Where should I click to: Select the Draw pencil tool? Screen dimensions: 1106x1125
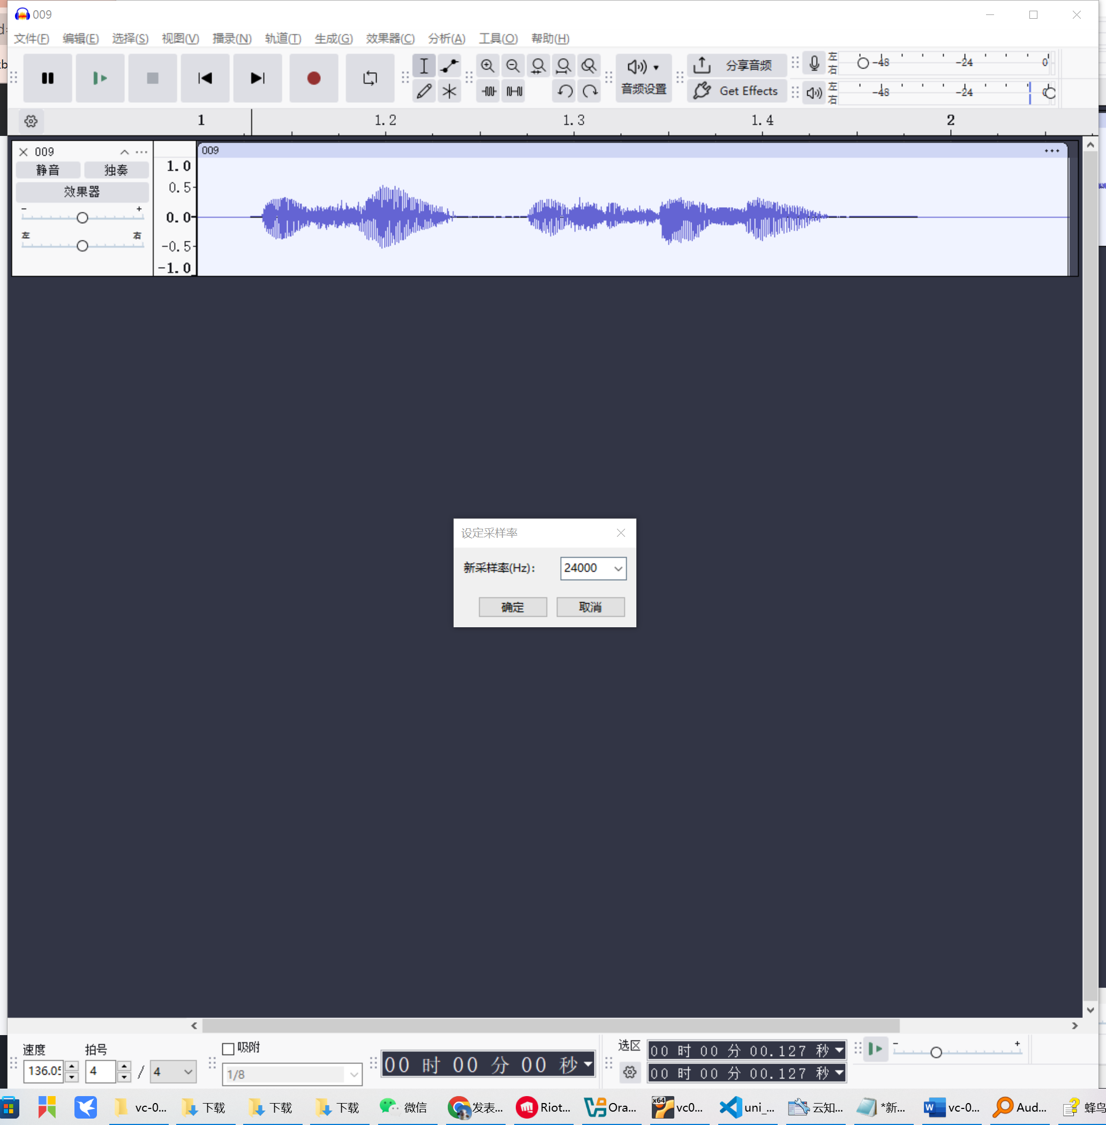click(x=424, y=91)
